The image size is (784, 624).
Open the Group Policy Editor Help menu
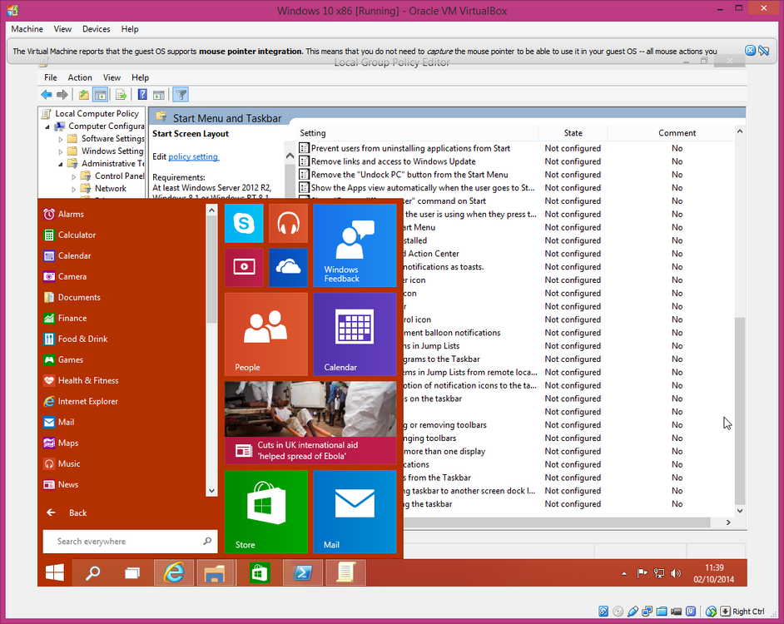[x=140, y=77]
